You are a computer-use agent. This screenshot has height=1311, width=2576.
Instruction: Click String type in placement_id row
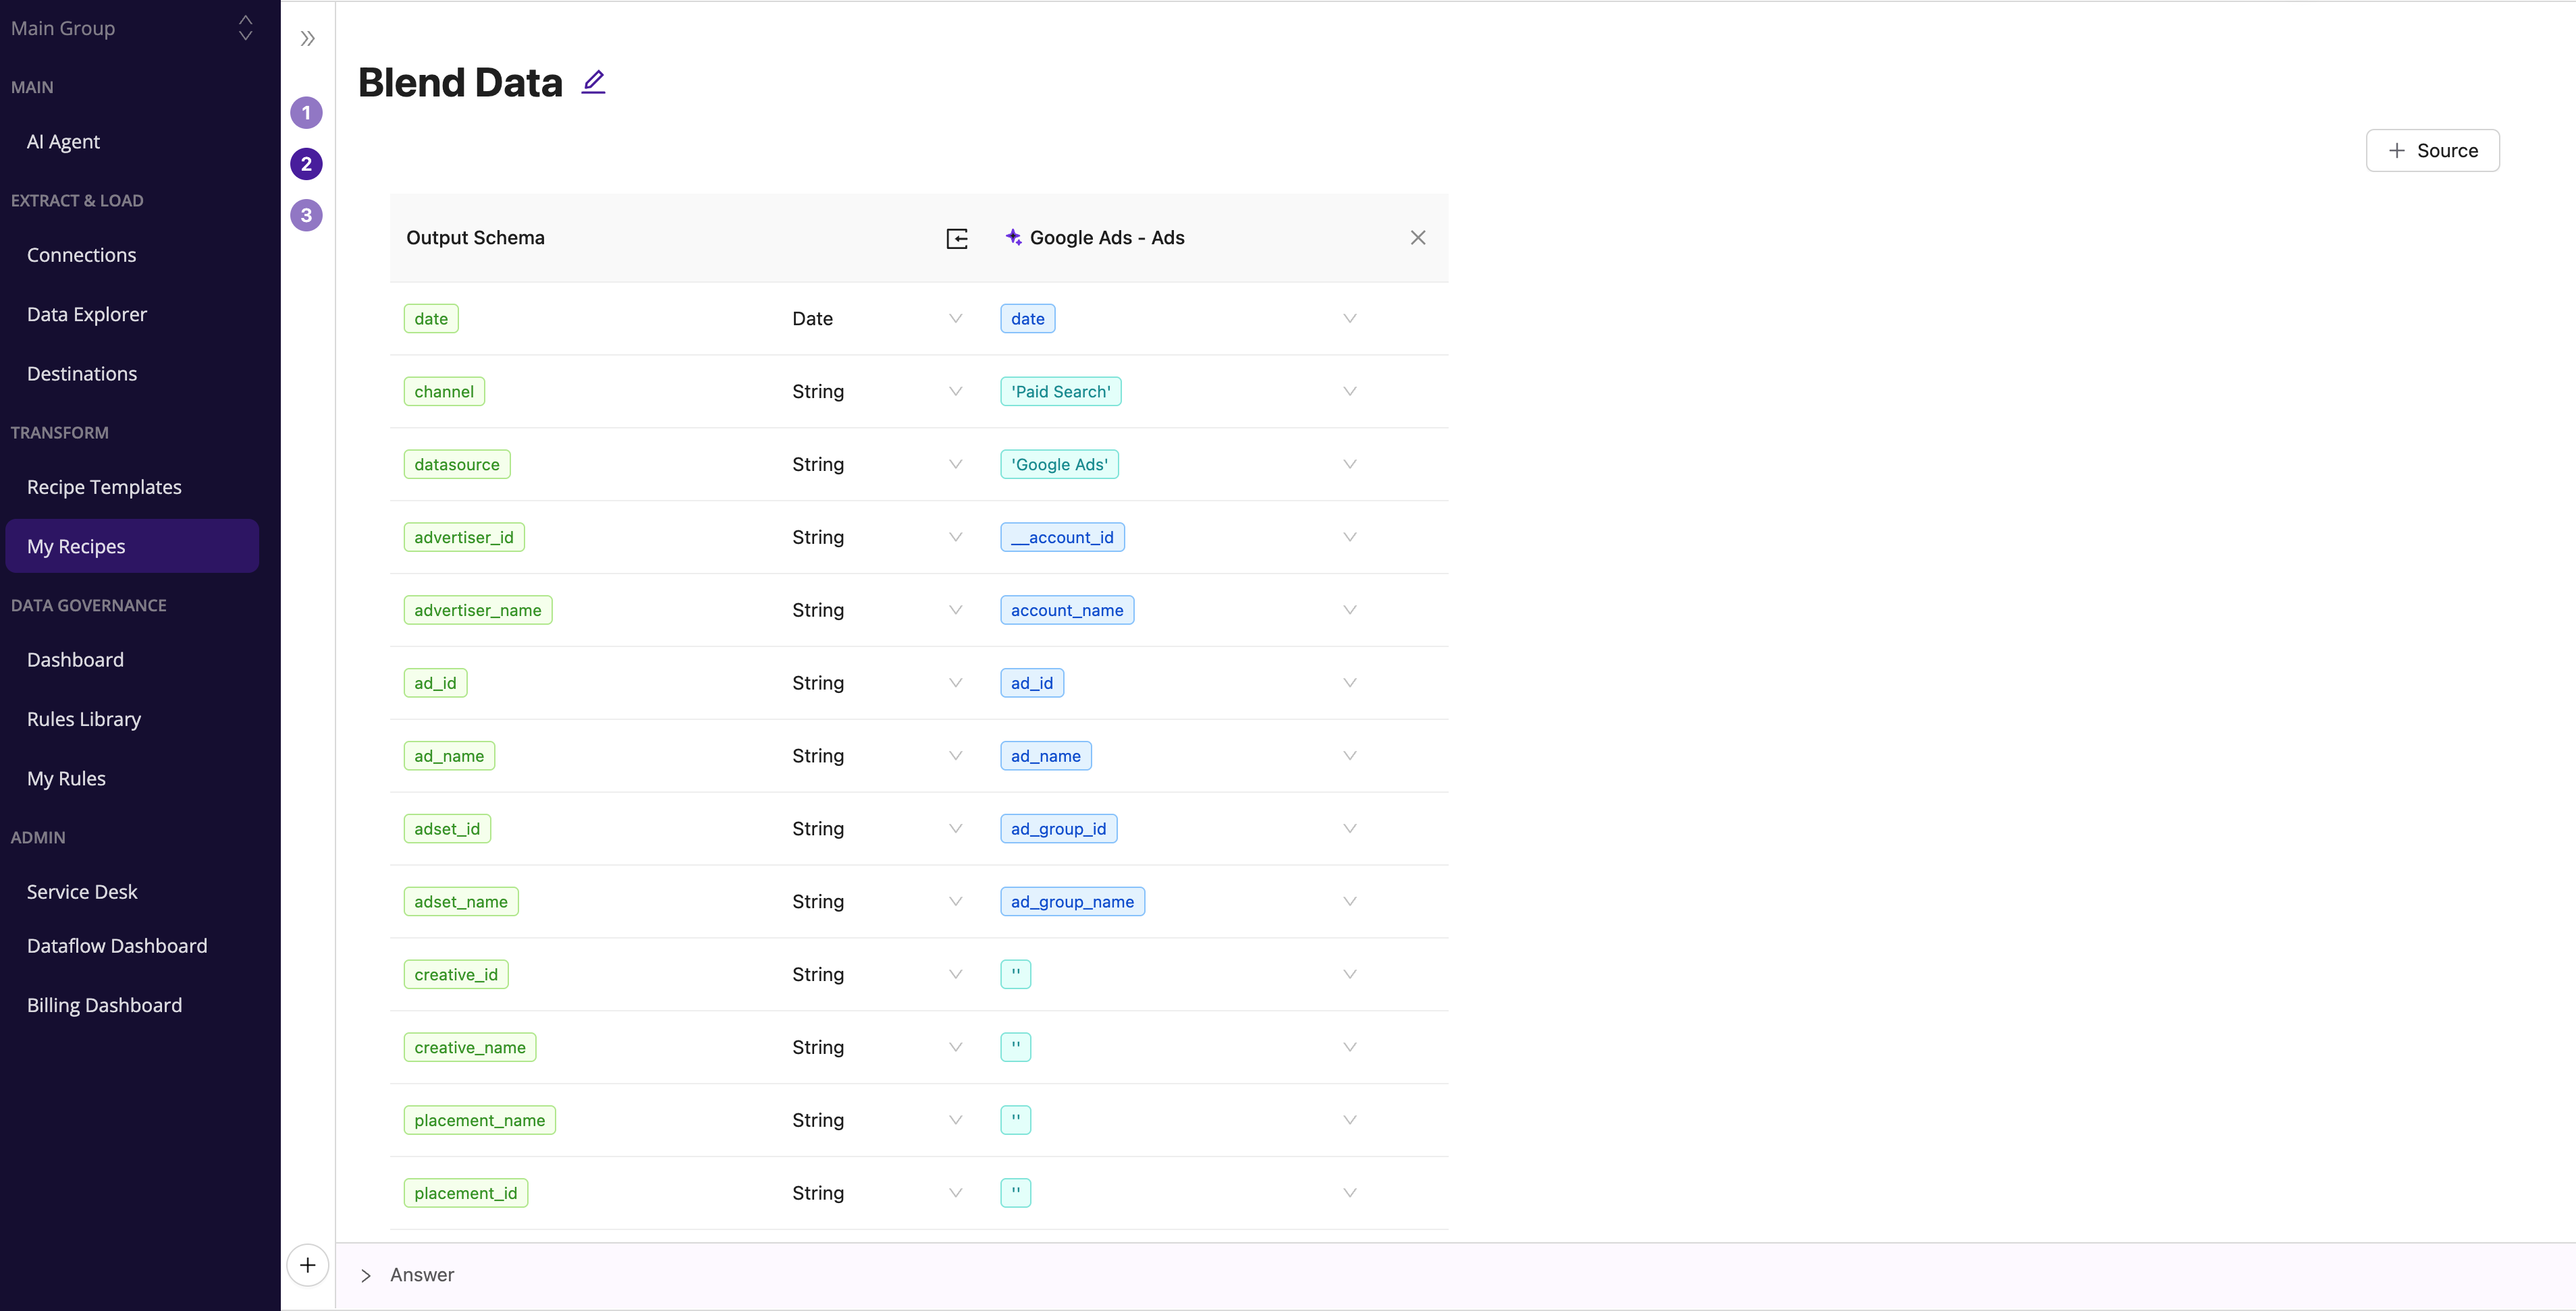[818, 1193]
